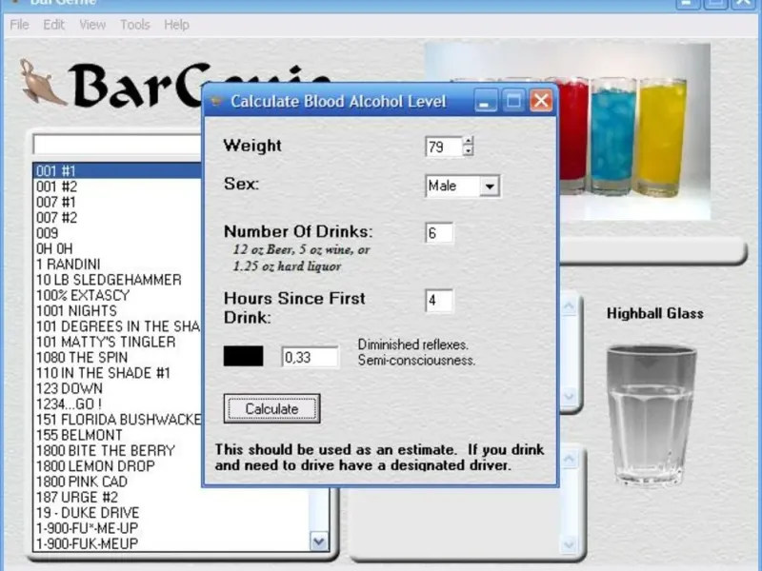Open the Edit menu
Screen dimensions: 762x571
[53, 25]
